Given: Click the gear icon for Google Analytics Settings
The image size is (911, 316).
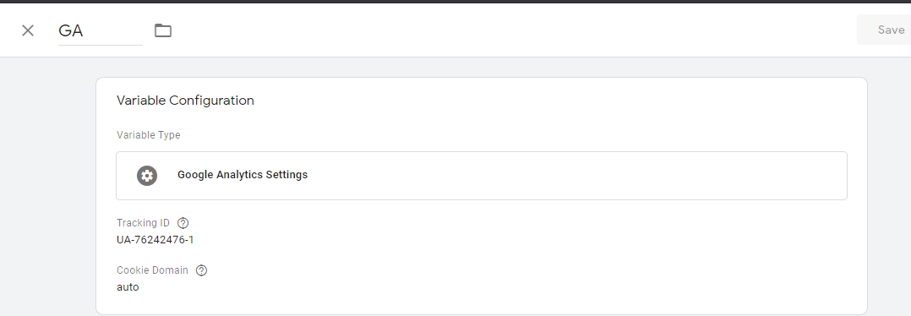Looking at the screenshot, I should point(147,176).
